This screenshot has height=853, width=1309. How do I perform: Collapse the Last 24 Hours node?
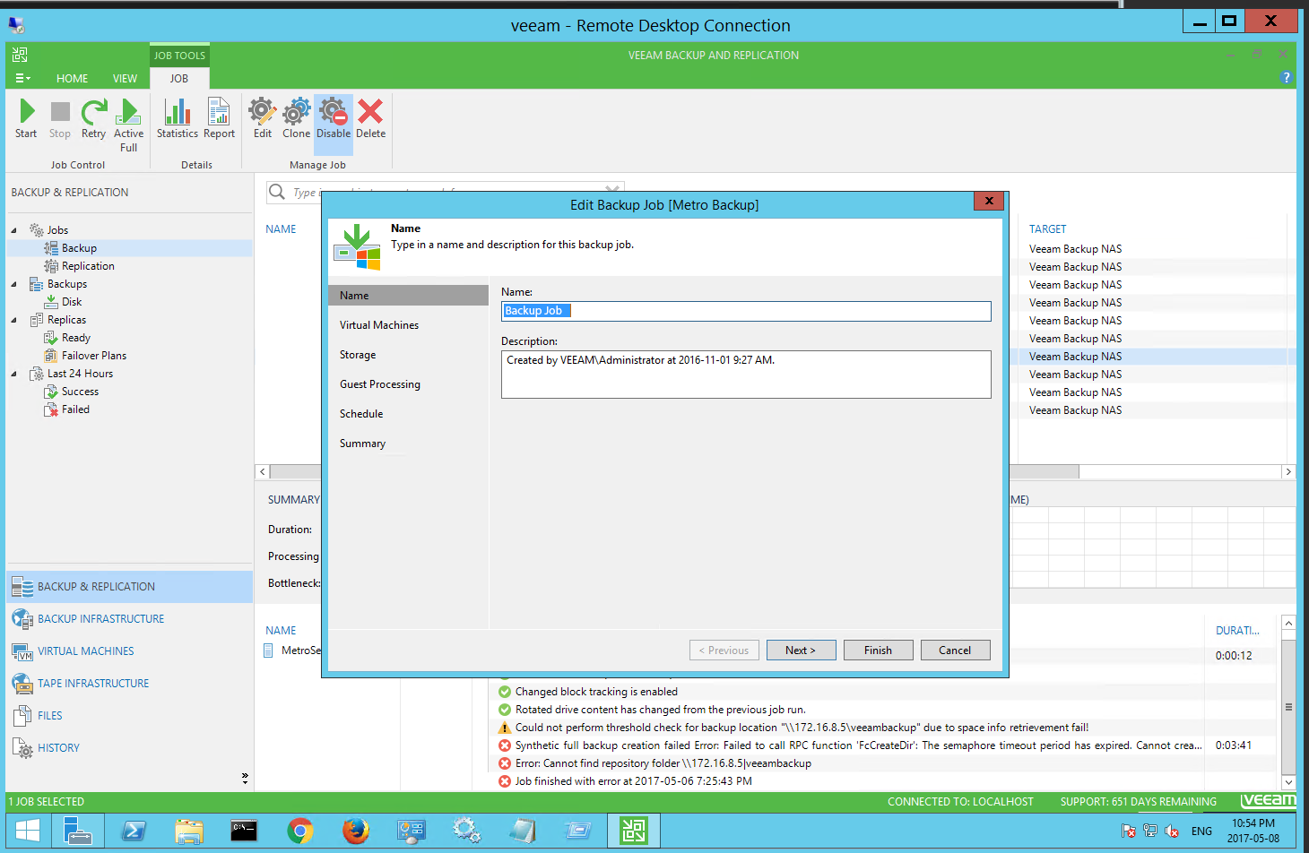click(x=13, y=374)
